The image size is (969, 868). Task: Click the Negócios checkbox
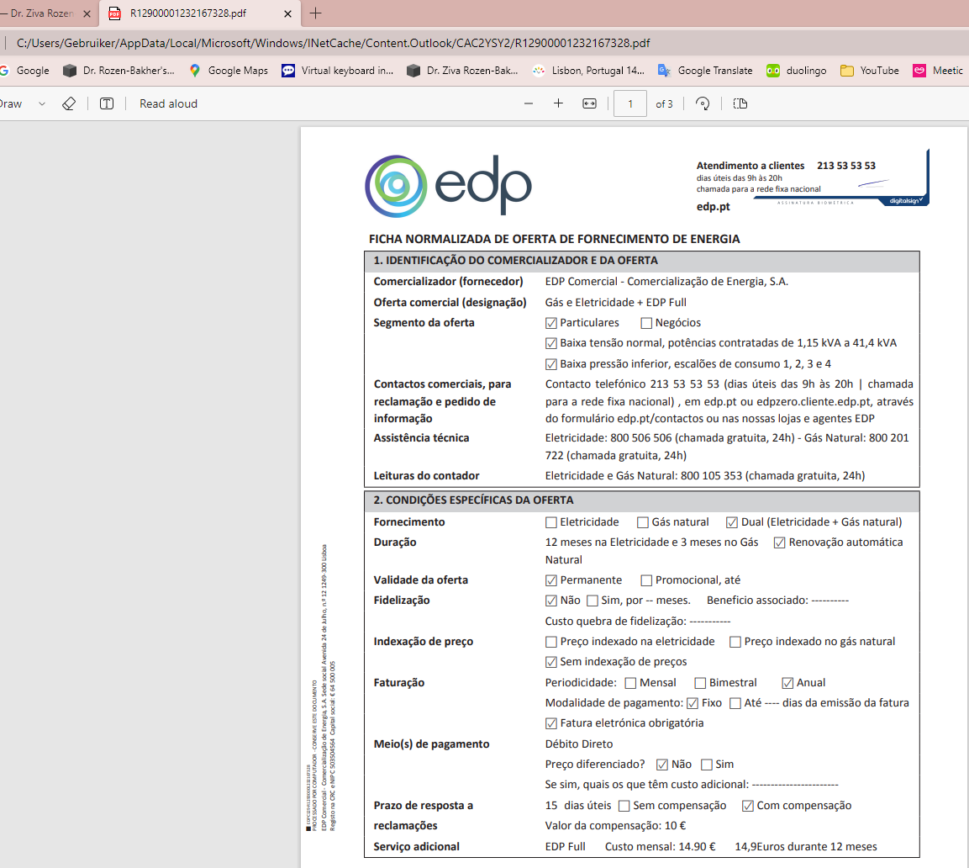646,323
